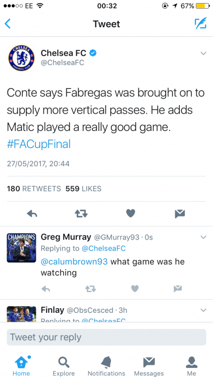
Task: Expand options chevron on Finlay's reply
Action: pos(203,310)
